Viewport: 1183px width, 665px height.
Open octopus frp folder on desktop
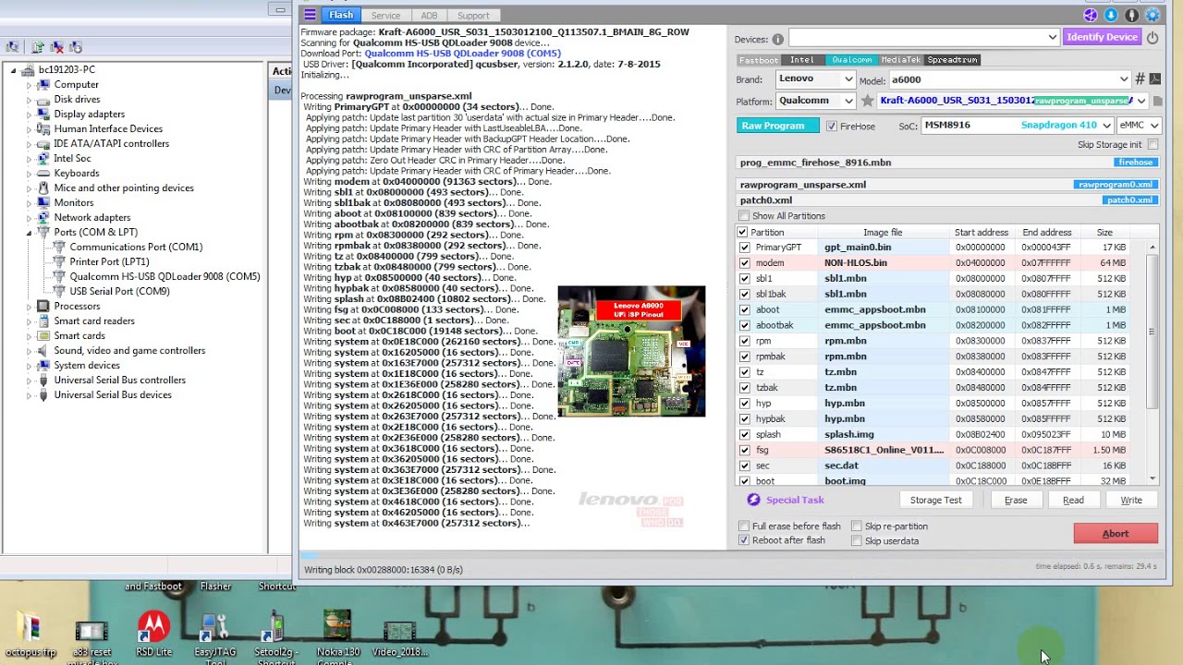30,635
